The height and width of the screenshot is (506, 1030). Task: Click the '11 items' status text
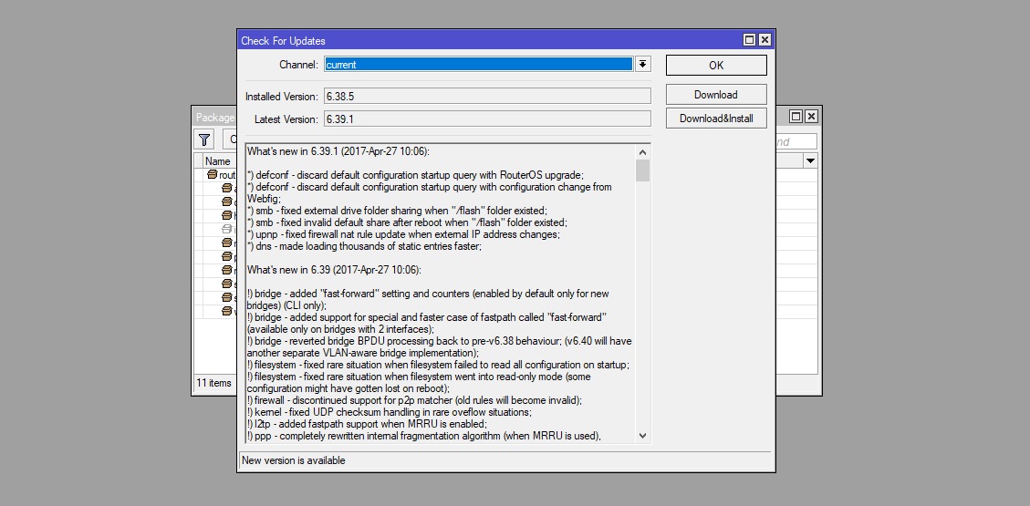[x=214, y=383]
